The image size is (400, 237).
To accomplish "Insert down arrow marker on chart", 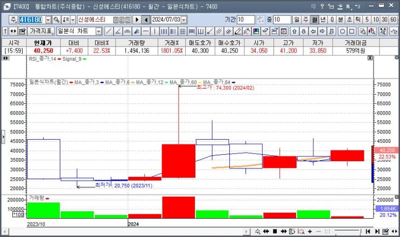I will coord(304,31).
